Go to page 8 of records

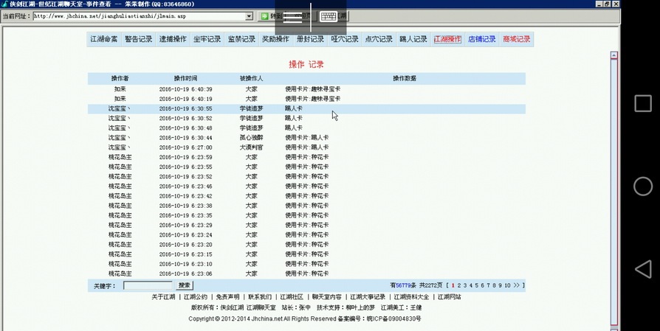[494, 285]
